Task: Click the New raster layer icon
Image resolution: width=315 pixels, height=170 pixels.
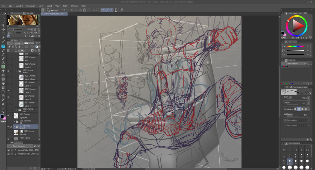Action: coord(16,50)
